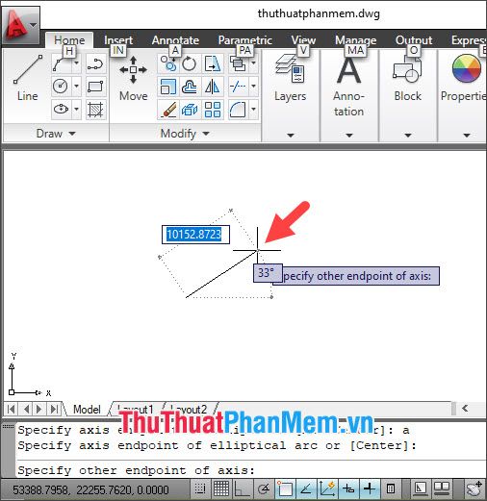Viewport: 487px width, 501px height.
Task: Activate the Circle drawing tool
Action: click(x=61, y=87)
